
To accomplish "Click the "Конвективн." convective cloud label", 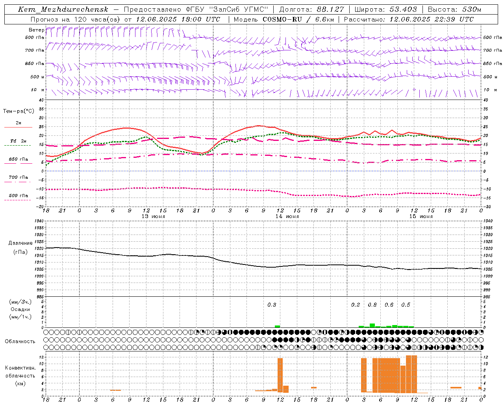I will 20,368.
